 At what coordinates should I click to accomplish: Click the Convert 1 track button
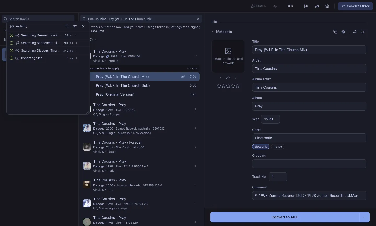click(x=355, y=6)
